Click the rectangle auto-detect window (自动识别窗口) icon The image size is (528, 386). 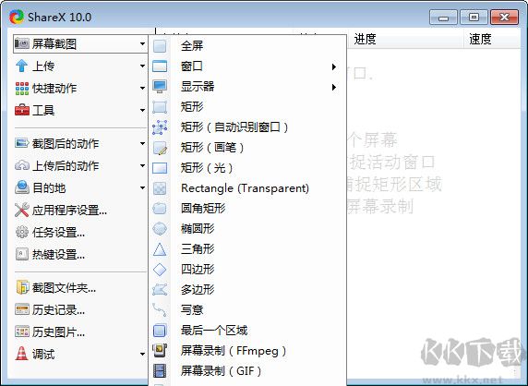click(x=160, y=127)
